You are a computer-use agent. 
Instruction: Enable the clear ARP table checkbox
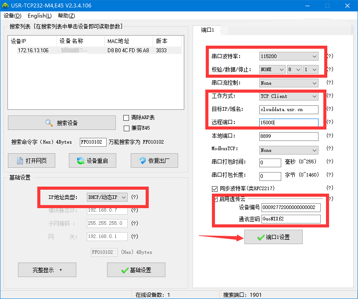[x=126, y=118]
